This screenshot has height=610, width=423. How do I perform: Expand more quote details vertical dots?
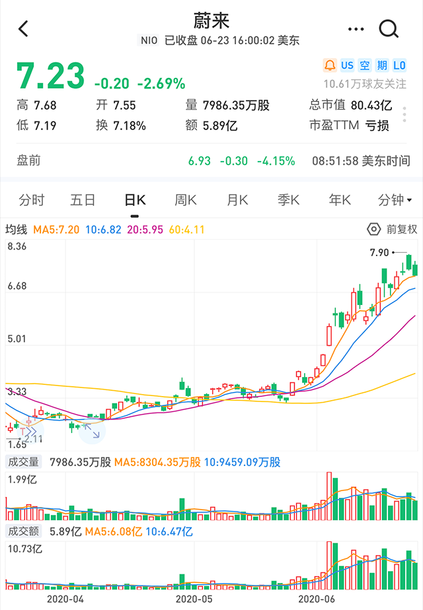404,114
